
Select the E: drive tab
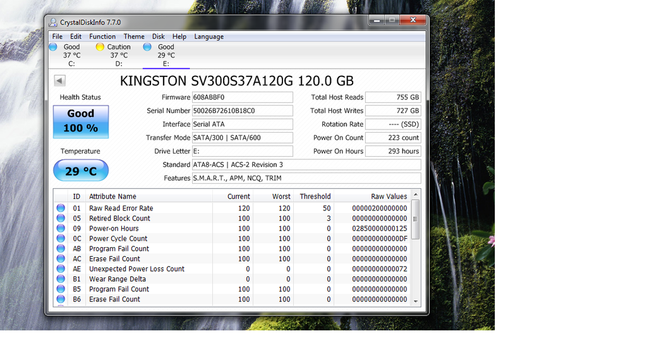pos(166,56)
